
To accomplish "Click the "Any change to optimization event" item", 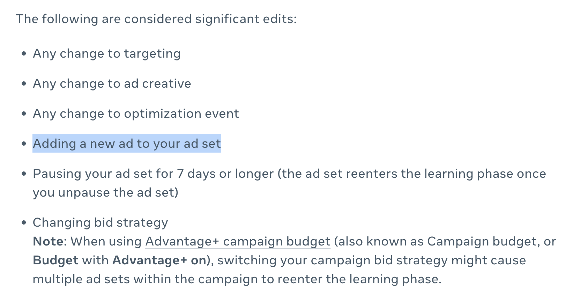I will point(136,113).
